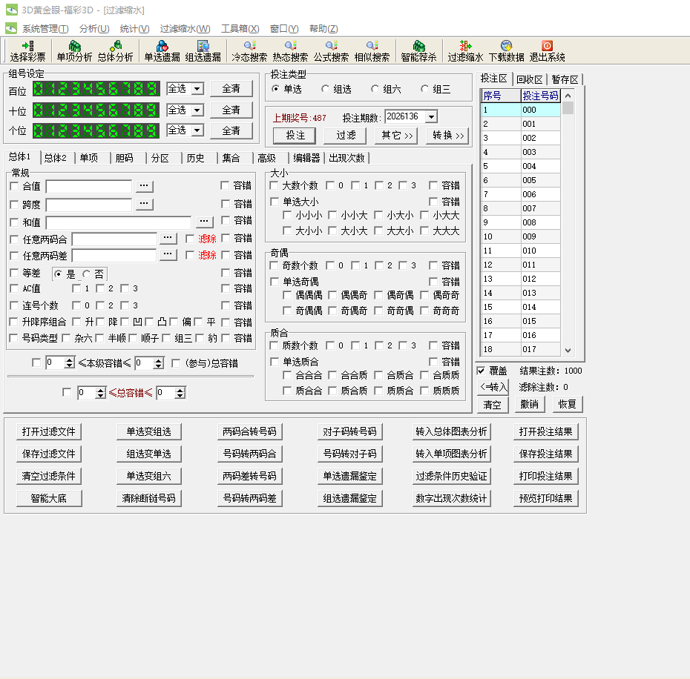
Task: Click the 投注号码 column header
Action: click(540, 96)
